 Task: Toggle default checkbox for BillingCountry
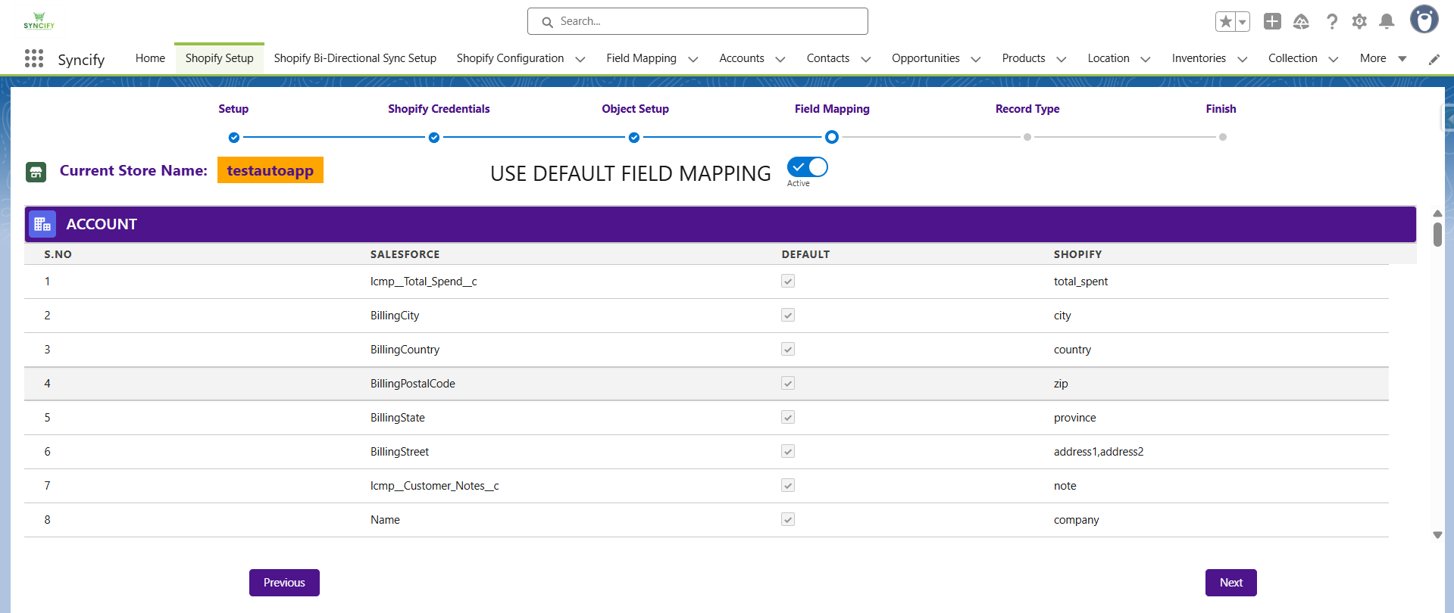788,349
